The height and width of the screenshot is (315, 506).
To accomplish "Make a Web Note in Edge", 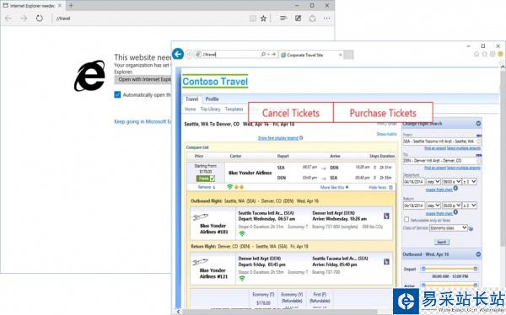I will 299,19.
